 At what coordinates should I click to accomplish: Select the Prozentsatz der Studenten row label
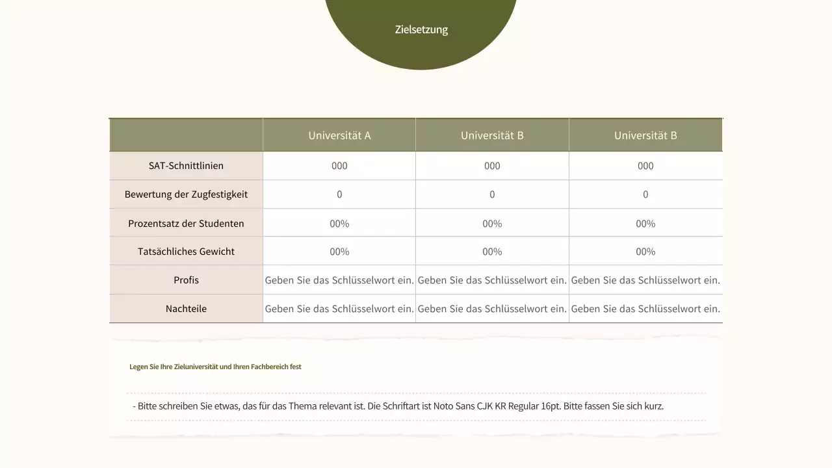coord(186,223)
